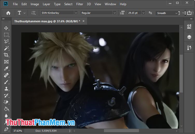This screenshot has width=195, height=134.
Task: Expand the collapsed tools panel
Action: 3,19
